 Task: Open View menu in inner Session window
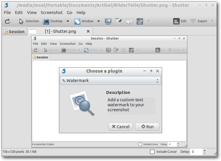[53, 44]
